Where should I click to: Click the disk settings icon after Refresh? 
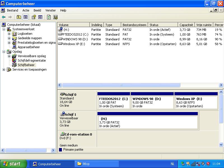pos(55,17)
